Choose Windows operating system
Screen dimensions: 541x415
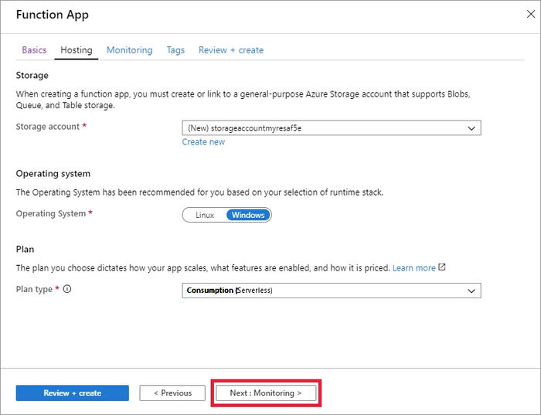click(x=248, y=215)
